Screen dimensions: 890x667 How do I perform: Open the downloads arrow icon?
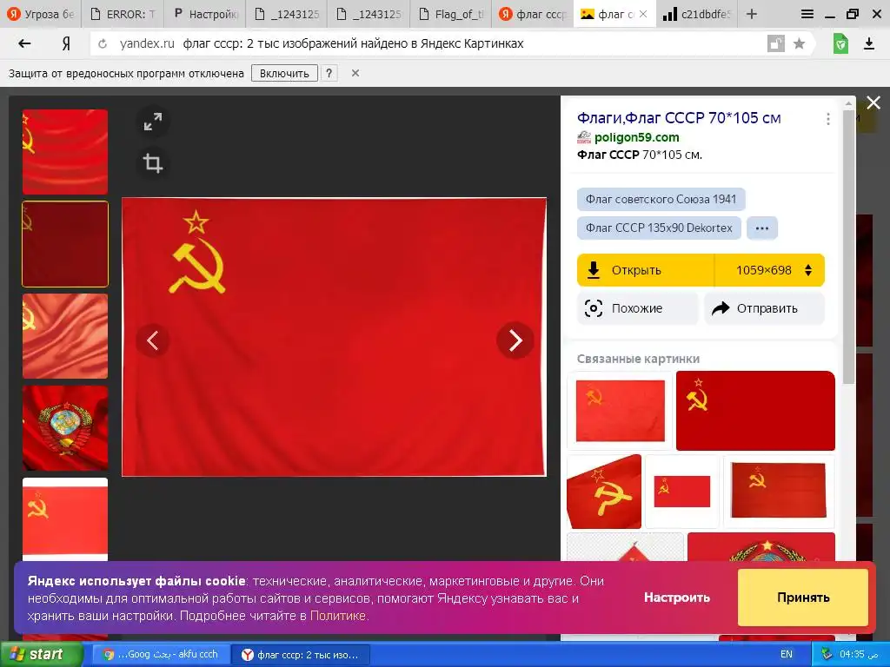pyautogui.click(x=869, y=43)
